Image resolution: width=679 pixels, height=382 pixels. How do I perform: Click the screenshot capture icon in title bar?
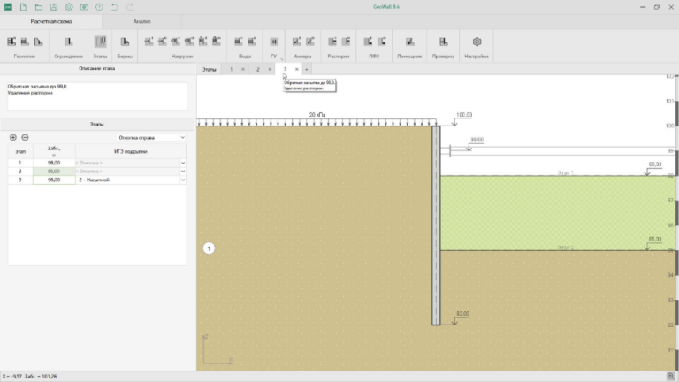click(x=84, y=7)
